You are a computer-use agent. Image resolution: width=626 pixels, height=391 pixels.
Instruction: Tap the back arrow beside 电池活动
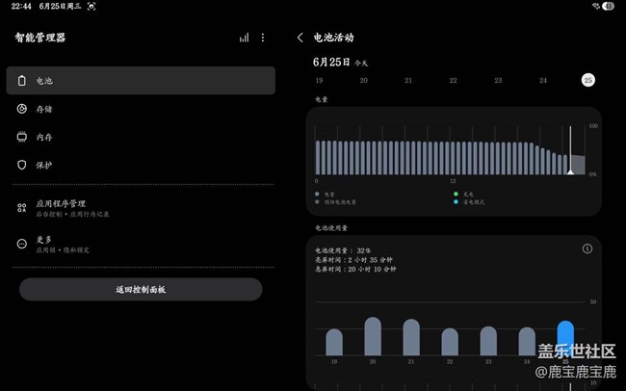point(300,38)
